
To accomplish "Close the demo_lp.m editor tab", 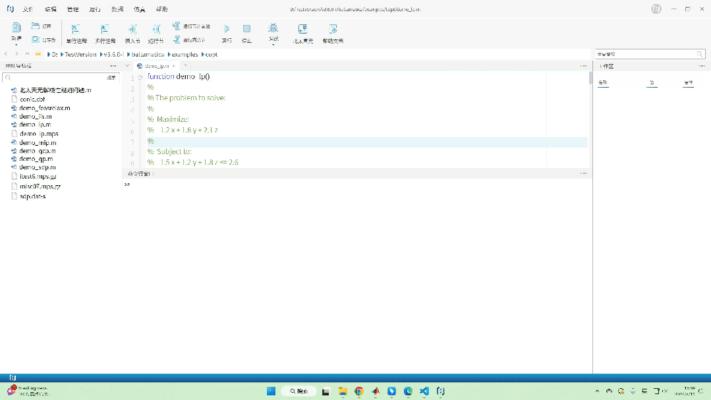I will (173, 66).
